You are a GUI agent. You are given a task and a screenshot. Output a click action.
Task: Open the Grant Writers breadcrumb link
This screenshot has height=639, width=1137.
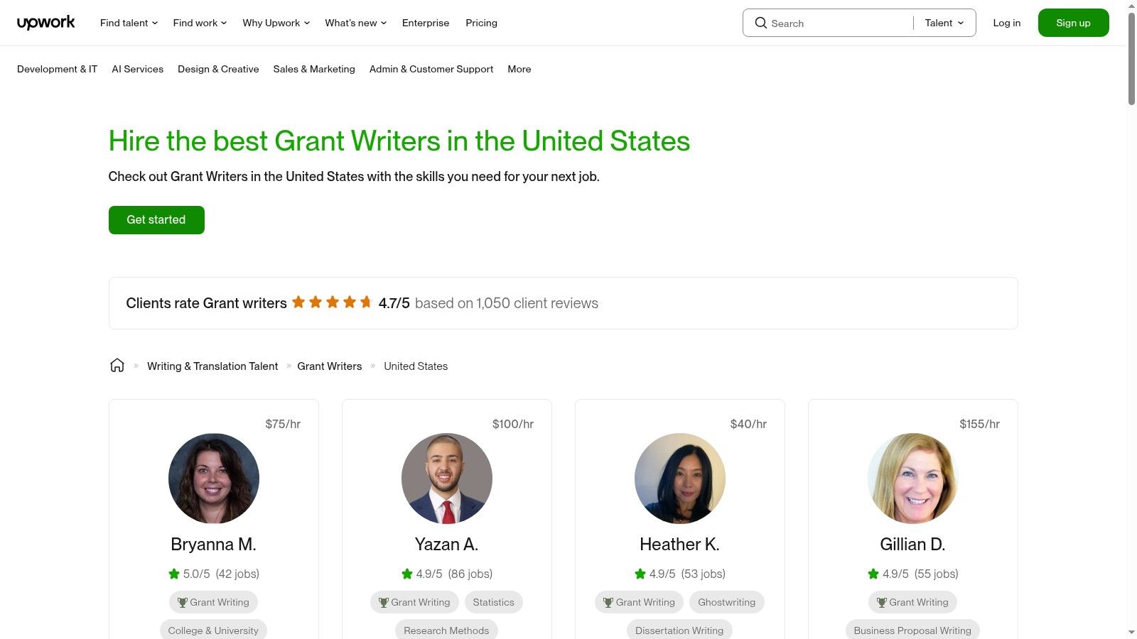click(x=330, y=366)
